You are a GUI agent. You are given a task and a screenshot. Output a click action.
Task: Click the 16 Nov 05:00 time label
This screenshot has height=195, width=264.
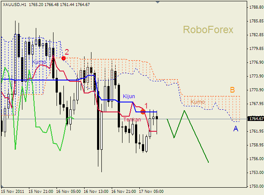point(68,192)
